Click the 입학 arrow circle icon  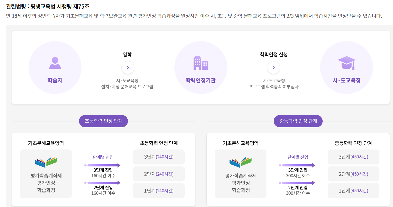(x=128, y=68)
